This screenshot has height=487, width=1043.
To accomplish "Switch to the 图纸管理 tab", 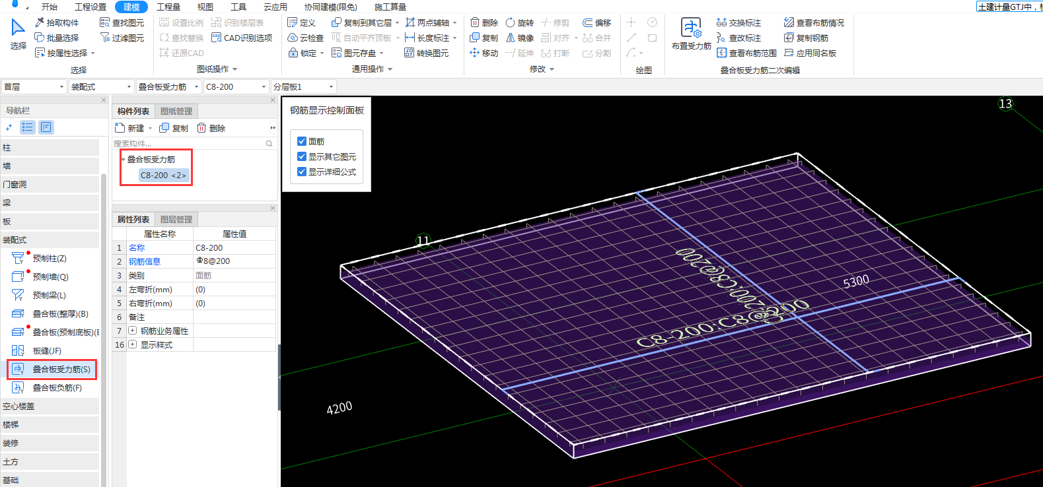I will [176, 112].
